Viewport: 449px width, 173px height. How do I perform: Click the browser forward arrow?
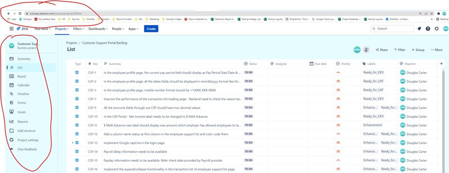point(14,14)
